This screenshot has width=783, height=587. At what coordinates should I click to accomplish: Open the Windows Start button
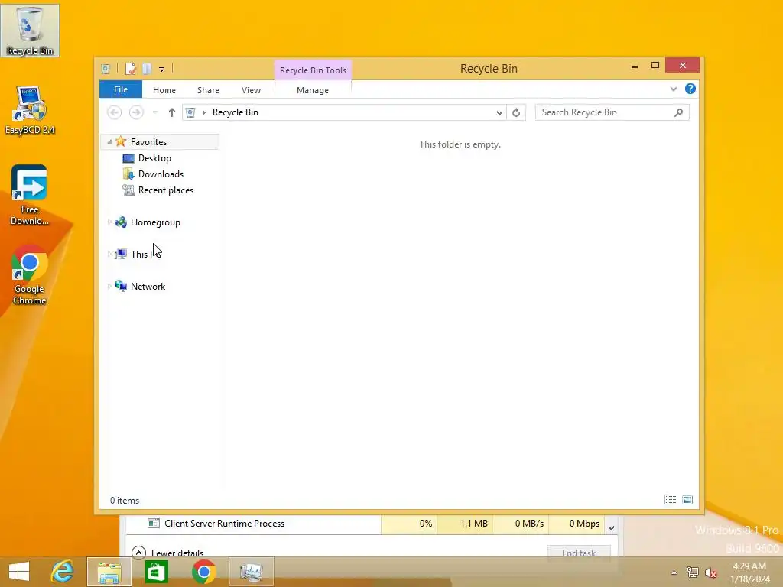click(x=19, y=572)
